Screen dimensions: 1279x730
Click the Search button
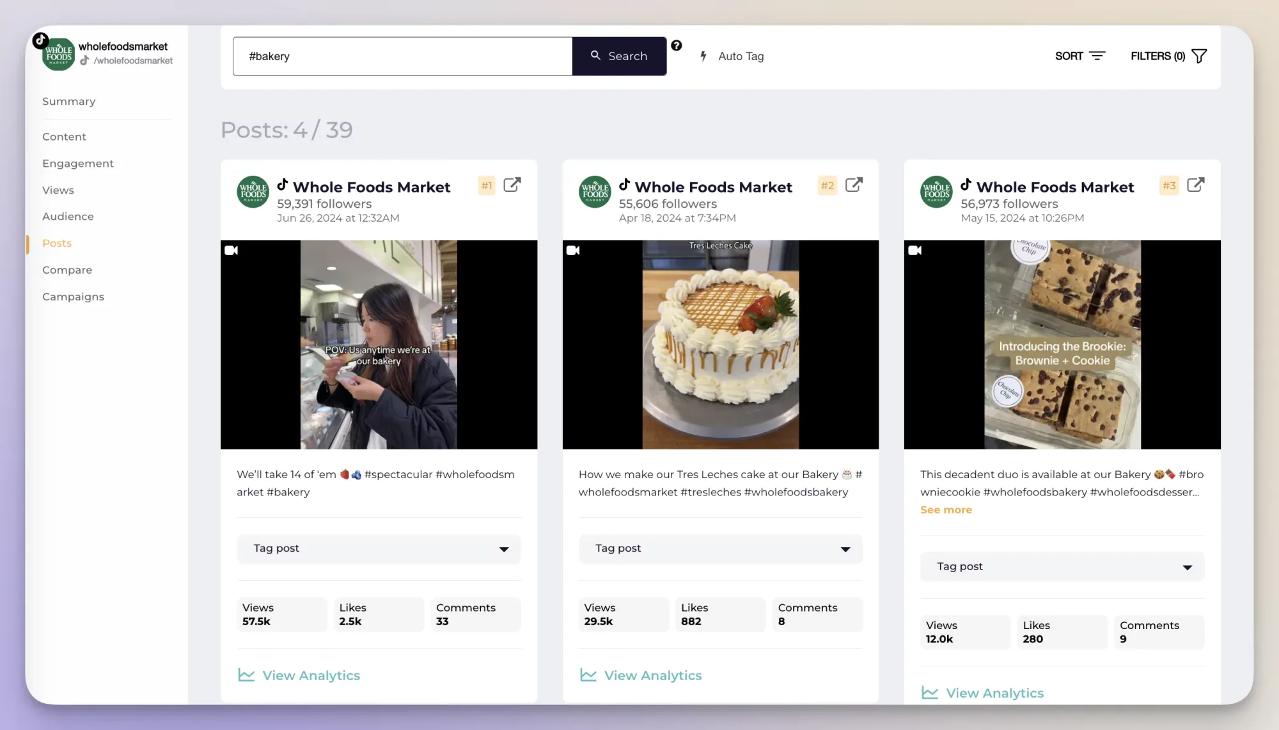(619, 56)
